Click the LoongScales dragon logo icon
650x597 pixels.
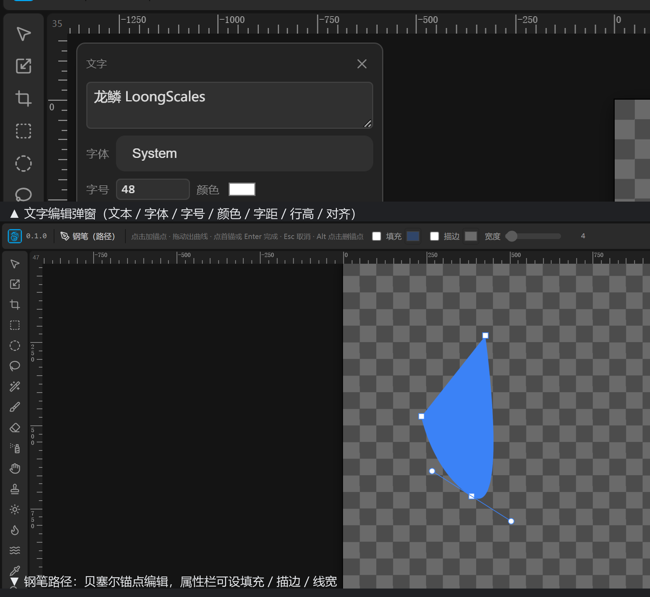click(15, 236)
